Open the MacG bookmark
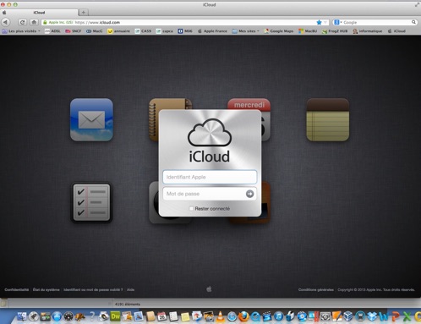 (x=94, y=31)
